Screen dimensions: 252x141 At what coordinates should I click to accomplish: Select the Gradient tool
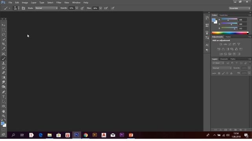point(4,78)
